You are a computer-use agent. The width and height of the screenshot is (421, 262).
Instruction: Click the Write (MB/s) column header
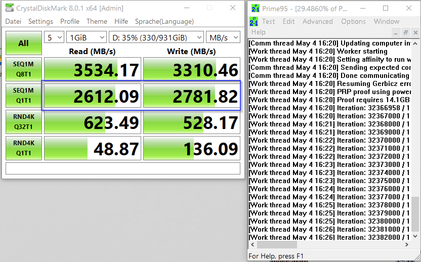pyautogui.click(x=191, y=51)
